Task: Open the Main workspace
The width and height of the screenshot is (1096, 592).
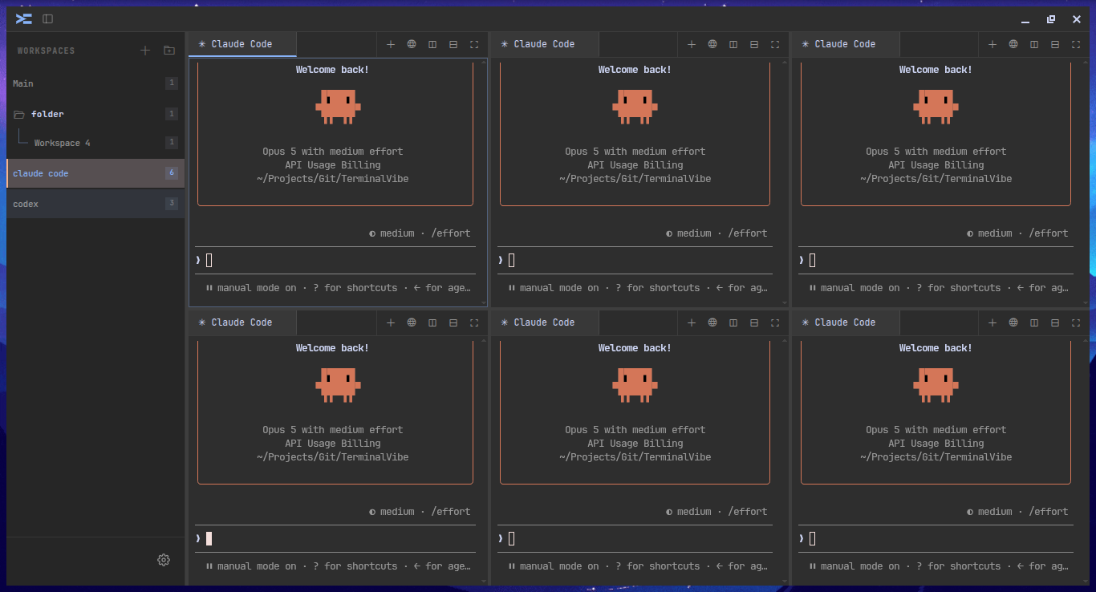Action: click(x=95, y=83)
